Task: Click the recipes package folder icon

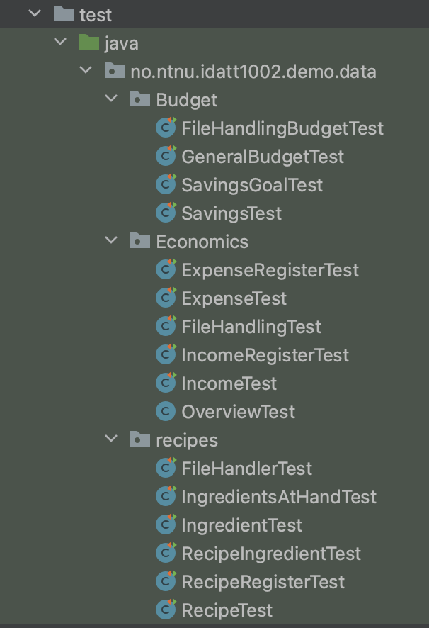Action: pyautogui.click(x=140, y=439)
